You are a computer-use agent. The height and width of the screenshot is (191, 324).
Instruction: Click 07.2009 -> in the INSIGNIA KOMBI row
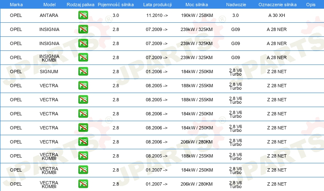[x=157, y=57]
